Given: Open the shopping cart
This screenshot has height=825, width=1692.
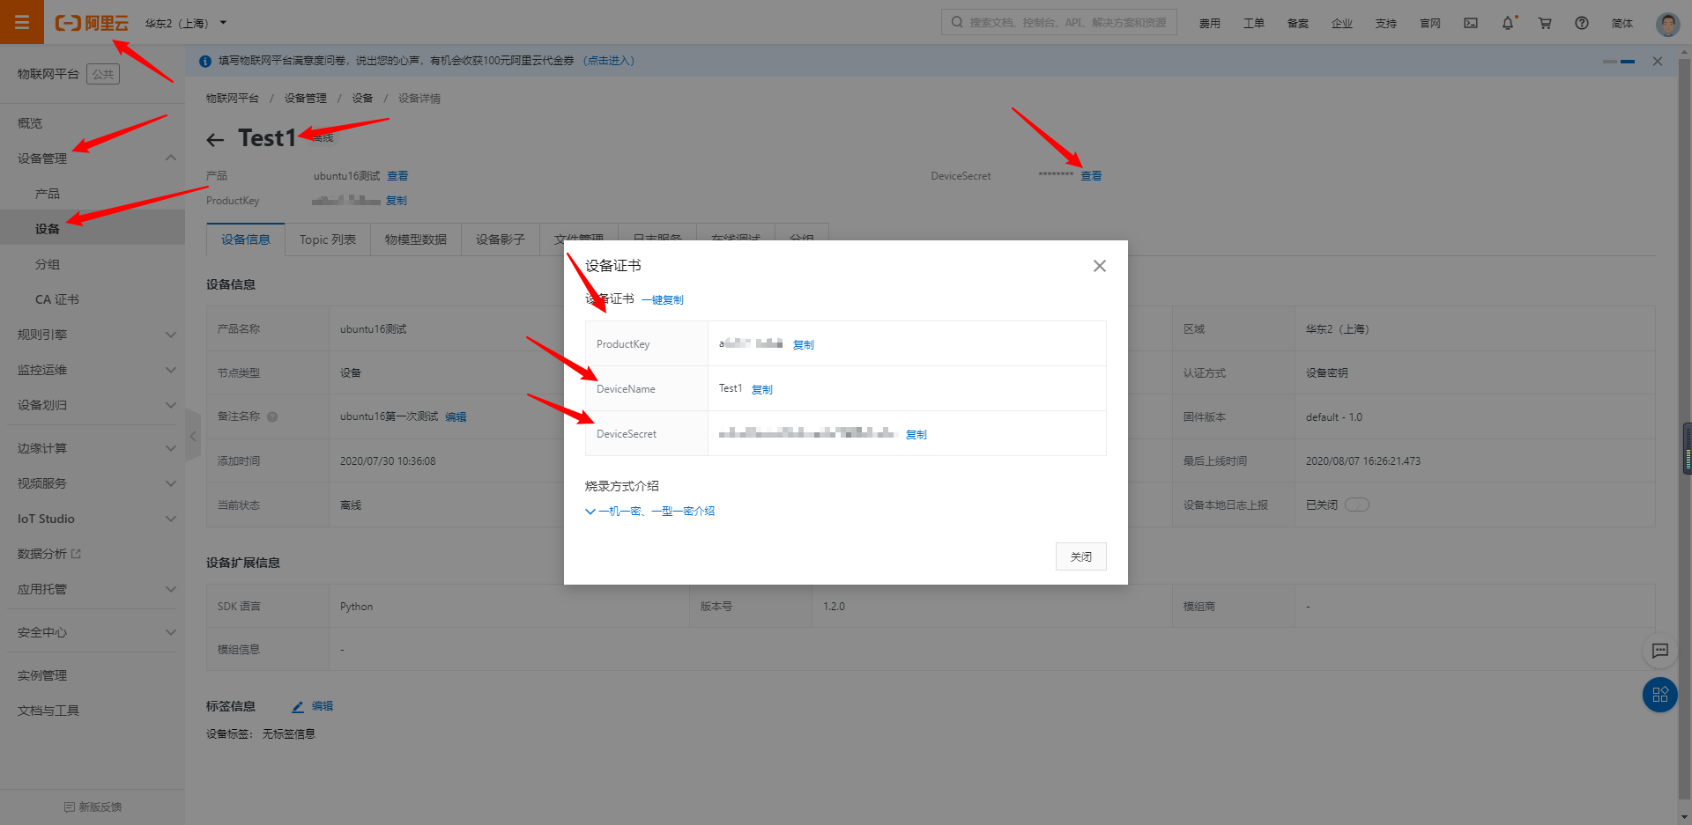Looking at the screenshot, I should click(x=1545, y=23).
